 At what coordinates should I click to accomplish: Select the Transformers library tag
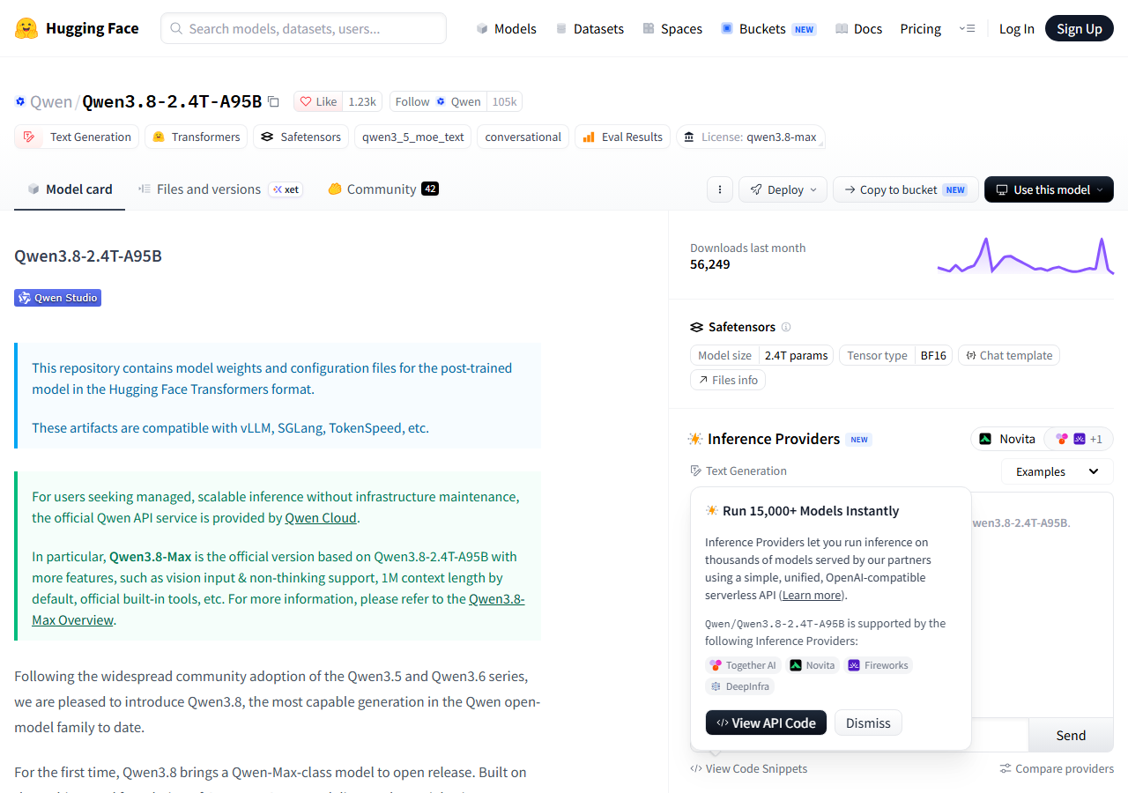coord(196,137)
